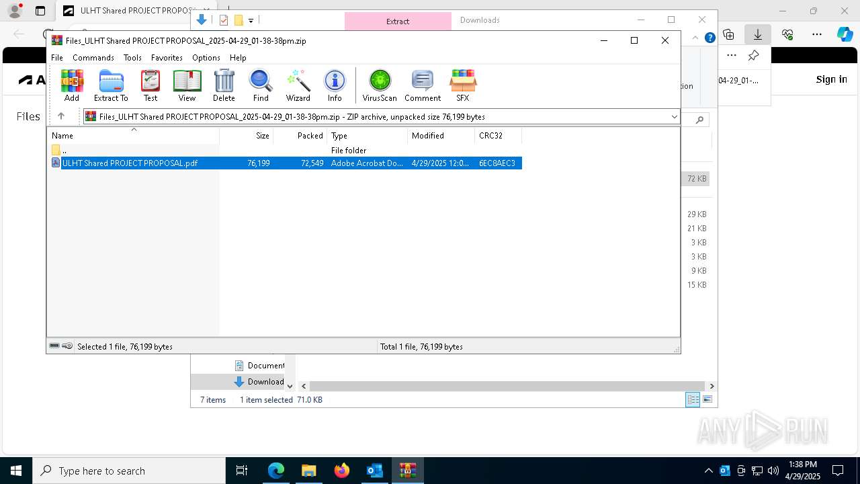
Task: Click the drive icon in WinRAR status bar
Action: pyautogui.click(x=54, y=346)
